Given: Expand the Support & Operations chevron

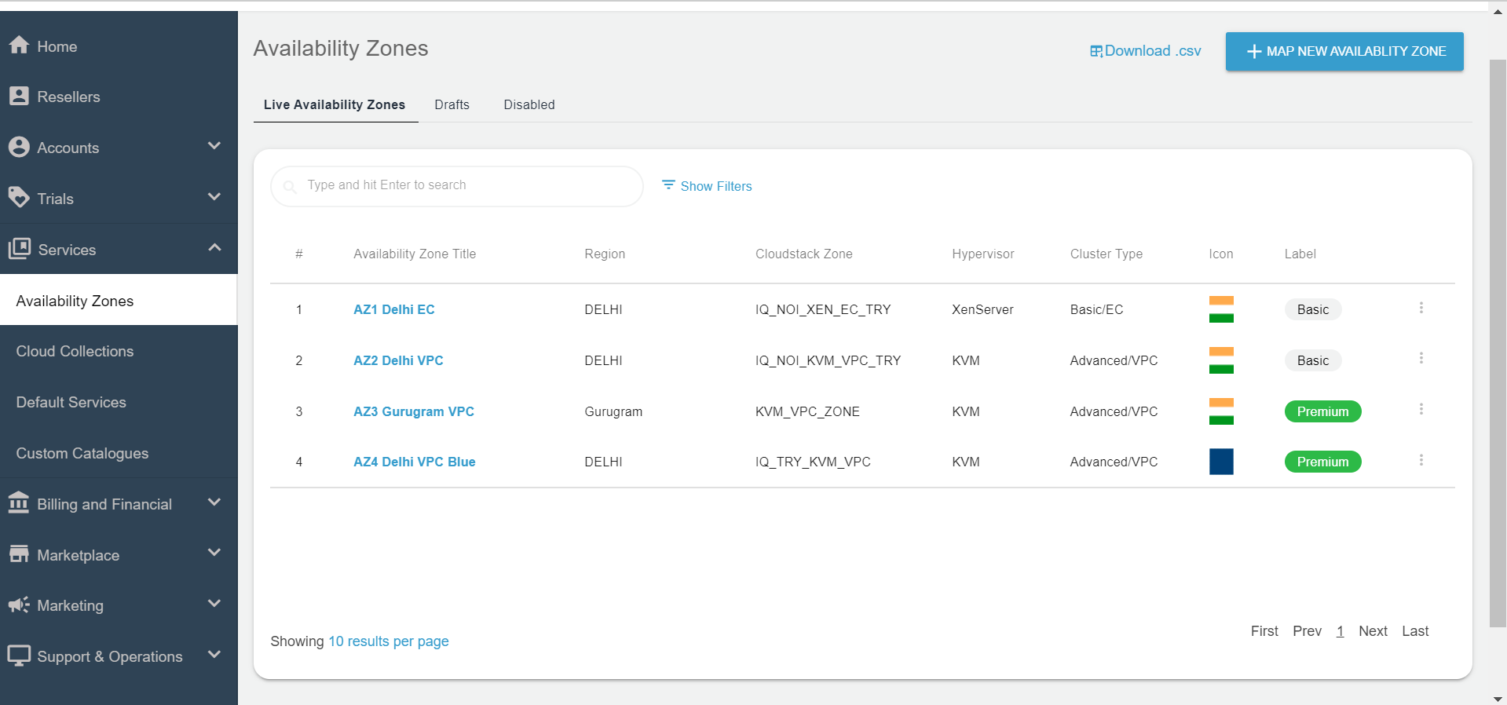Looking at the screenshot, I should pos(214,655).
